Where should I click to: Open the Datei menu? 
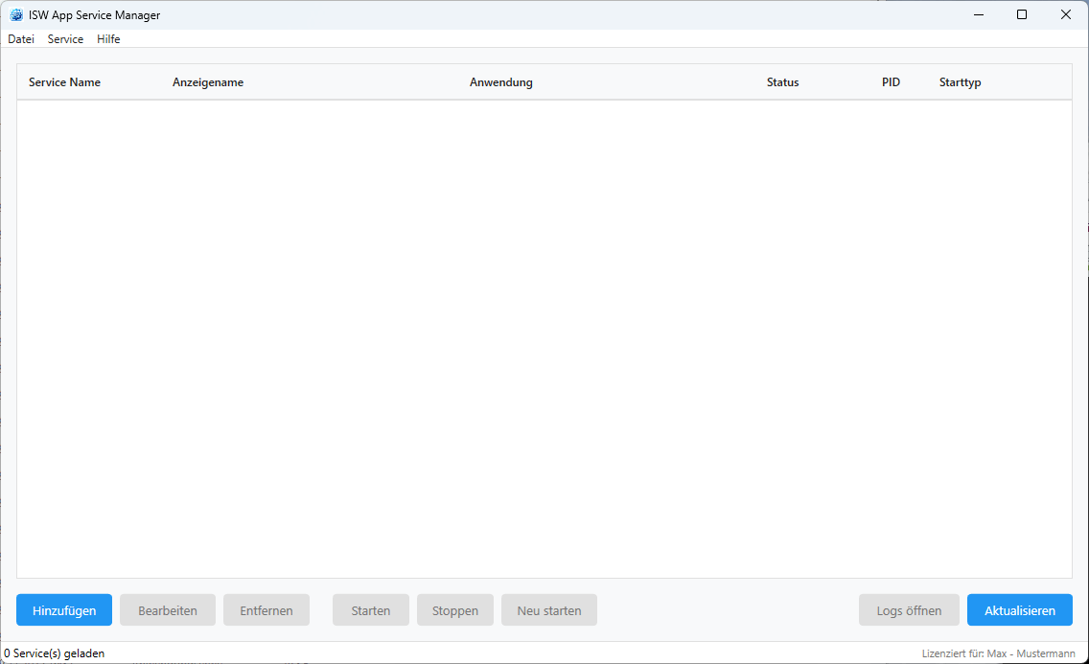[21, 39]
